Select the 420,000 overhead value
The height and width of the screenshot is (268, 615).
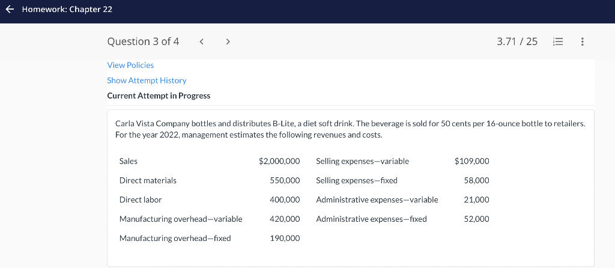285,219
